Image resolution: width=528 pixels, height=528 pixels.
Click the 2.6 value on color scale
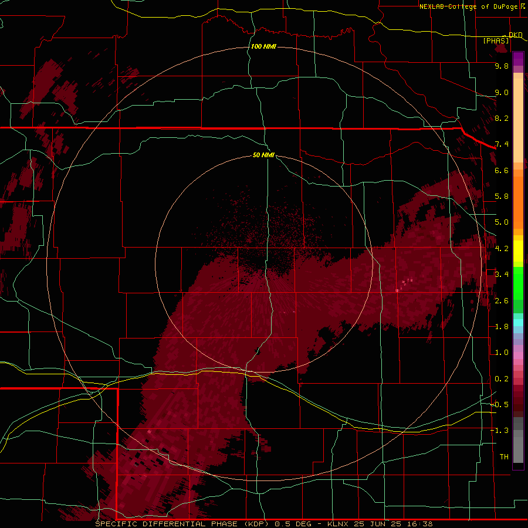[x=502, y=301]
